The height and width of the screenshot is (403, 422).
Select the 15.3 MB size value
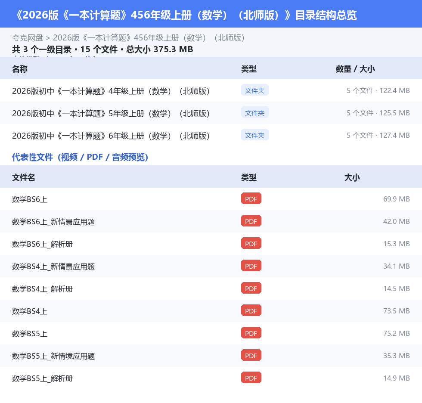(x=397, y=244)
